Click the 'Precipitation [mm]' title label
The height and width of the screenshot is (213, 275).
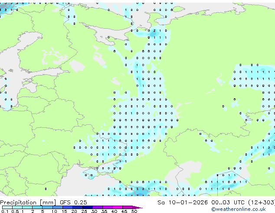(x=28, y=203)
